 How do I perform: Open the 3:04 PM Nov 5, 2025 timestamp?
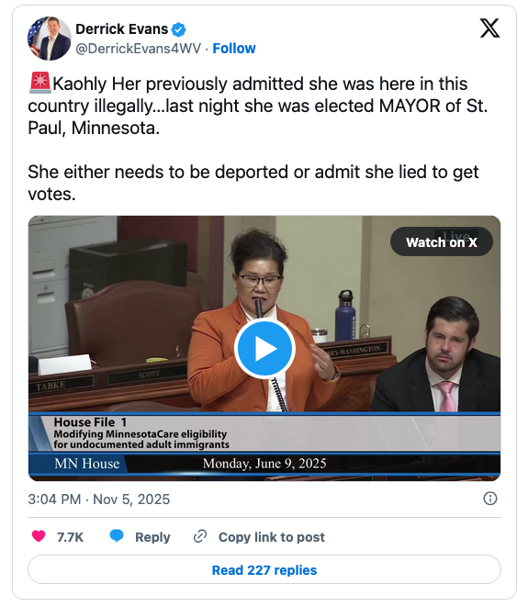pos(99,499)
